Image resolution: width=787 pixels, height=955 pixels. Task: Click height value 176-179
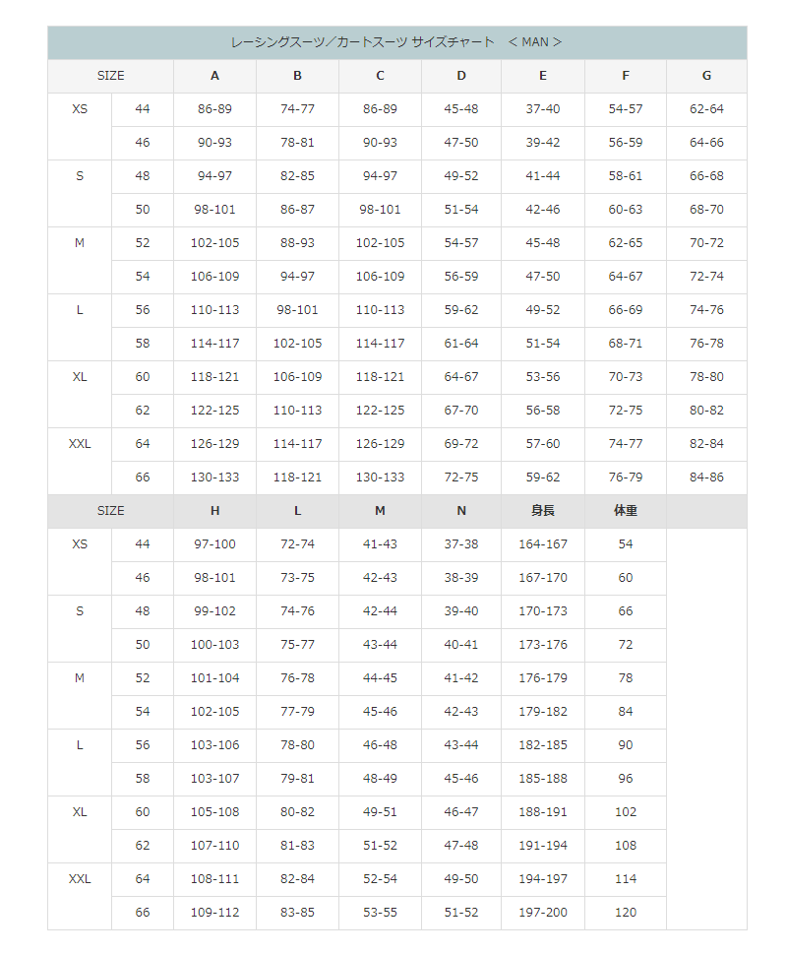543,678
